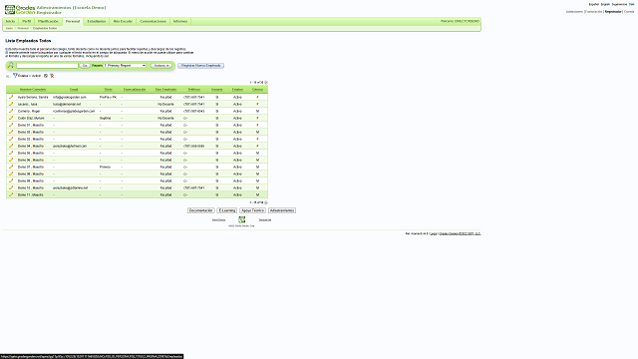Switch to the Planificación tab

(x=48, y=21)
